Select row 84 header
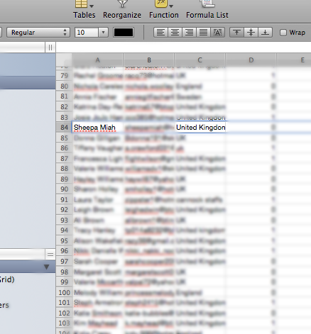This screenshot has height=334, width=311. pyautogui.click(x=64, y=128)
